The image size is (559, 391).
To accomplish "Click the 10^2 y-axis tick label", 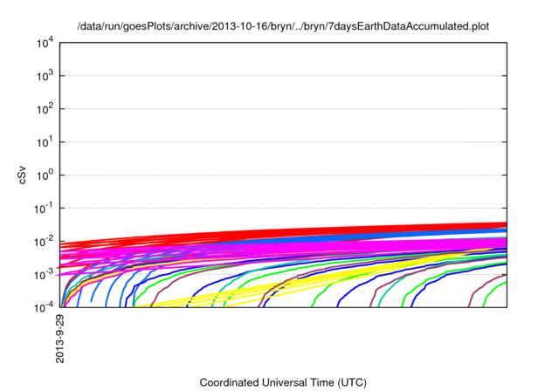I will tap(45, 109).
